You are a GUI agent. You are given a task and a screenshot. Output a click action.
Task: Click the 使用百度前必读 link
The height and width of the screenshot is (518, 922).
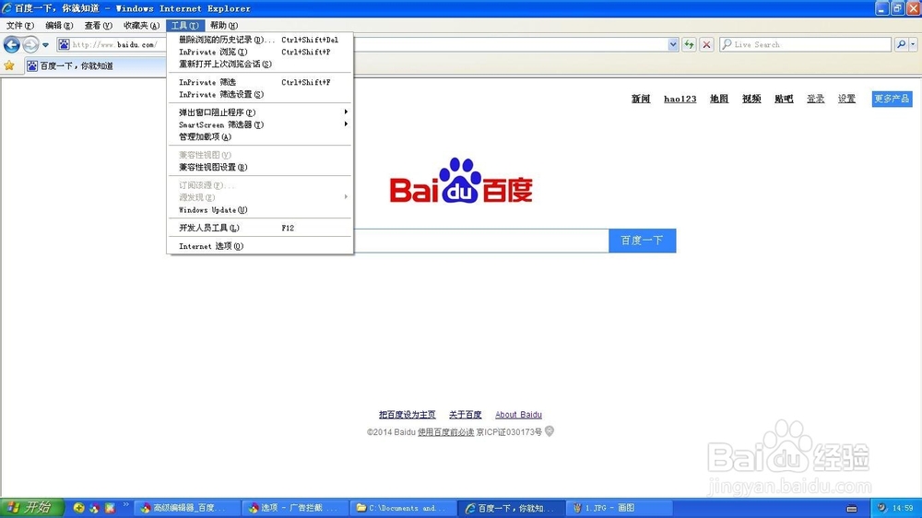(445, 432)
